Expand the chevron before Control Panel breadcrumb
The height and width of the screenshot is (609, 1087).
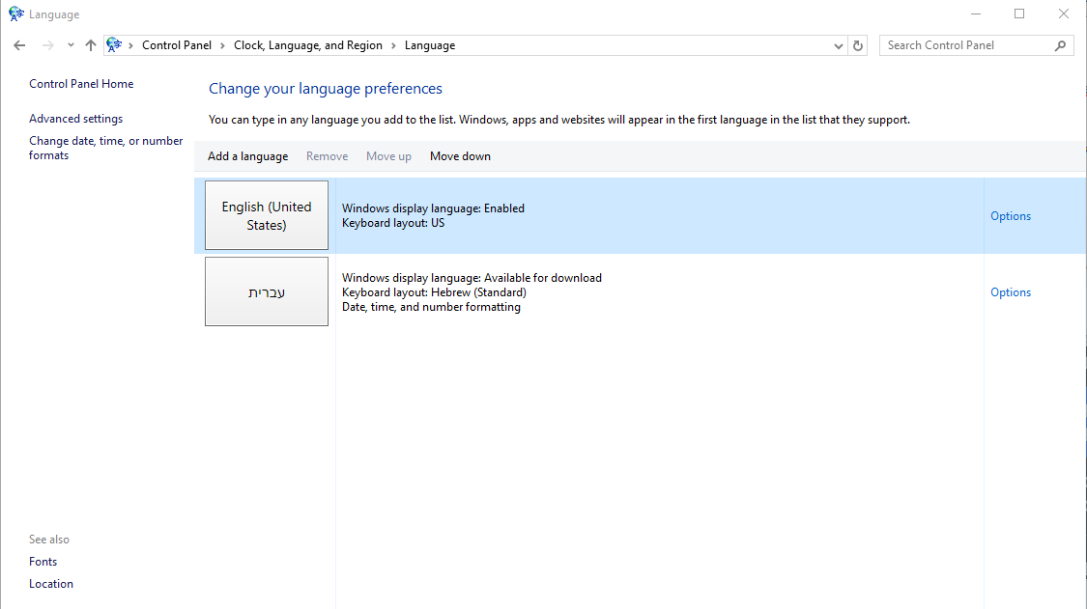[131, 45]
